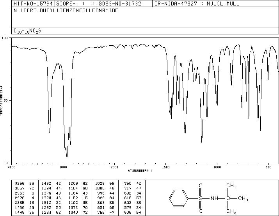Click the WAVENUMBER axis title
Image resolution: width=279 pixels, height=216 pixels.
click(x=140, y=171)
